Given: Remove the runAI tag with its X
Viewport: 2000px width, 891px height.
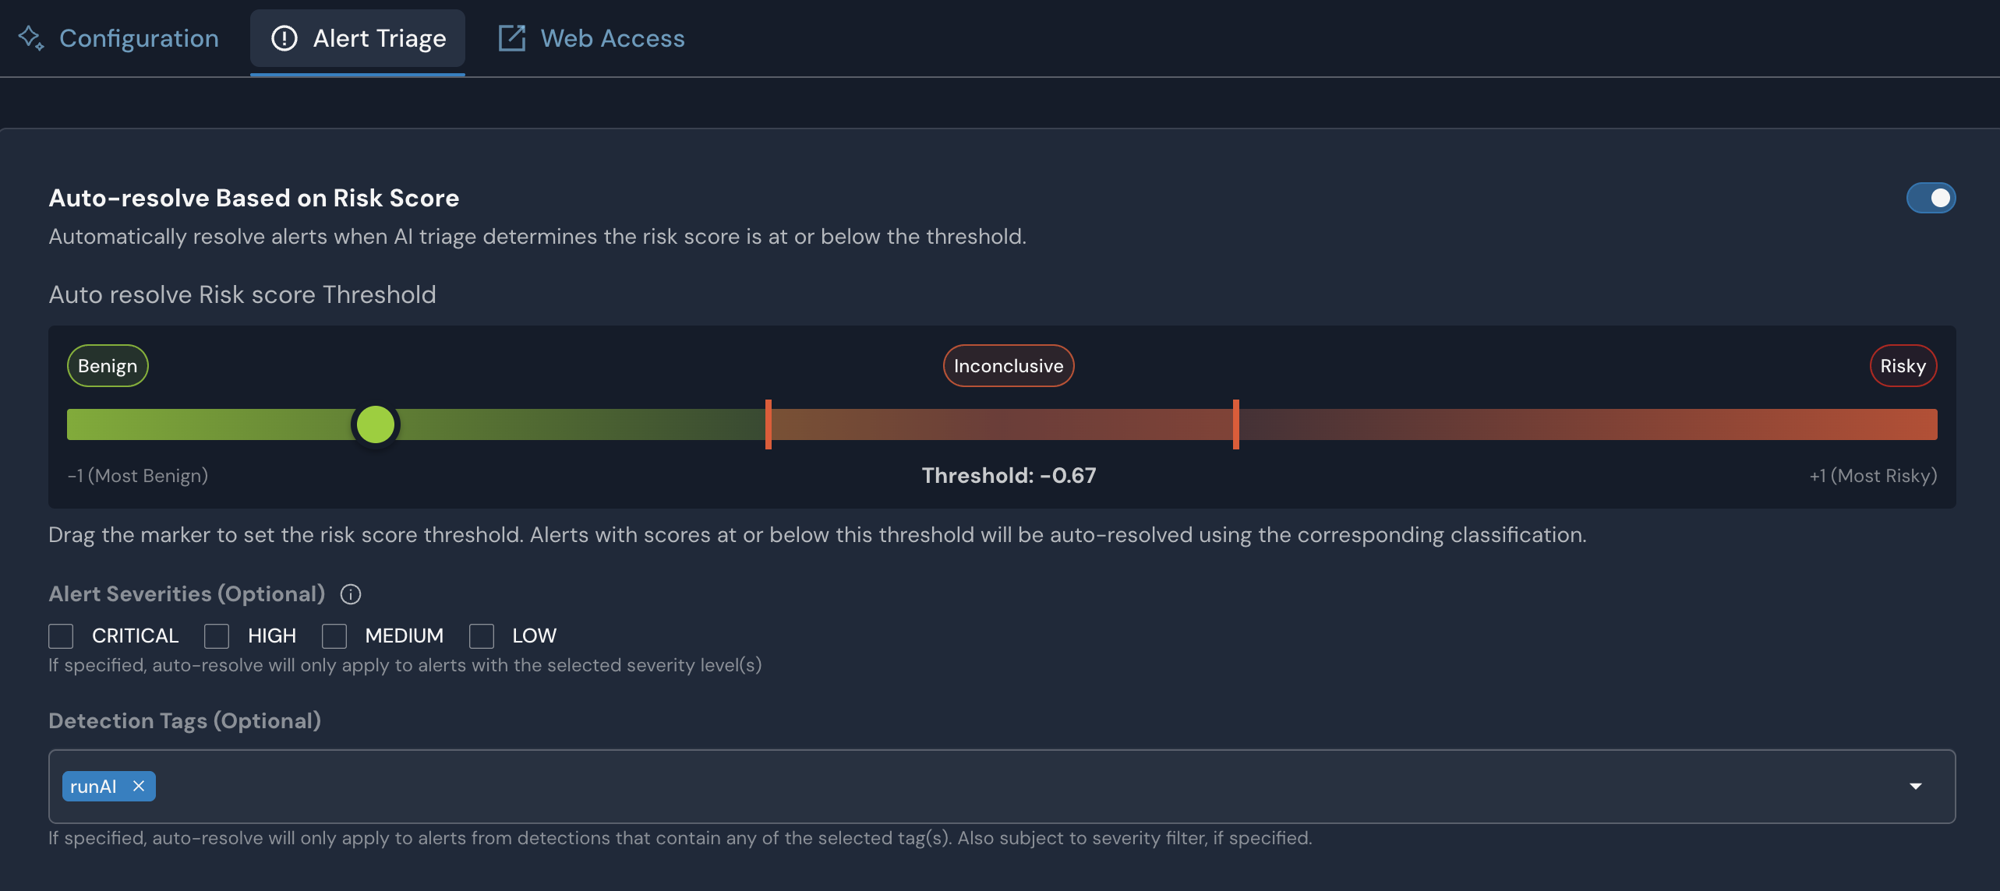Looking at the screenshot, I should pyautogui.click(x=139, y=786).
